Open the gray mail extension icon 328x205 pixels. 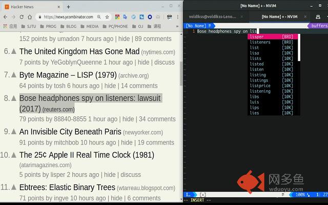click(x=158, y=17)
